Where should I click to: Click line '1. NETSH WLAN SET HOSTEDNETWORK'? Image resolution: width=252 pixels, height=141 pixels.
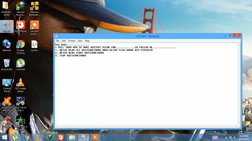coord(104,50)
